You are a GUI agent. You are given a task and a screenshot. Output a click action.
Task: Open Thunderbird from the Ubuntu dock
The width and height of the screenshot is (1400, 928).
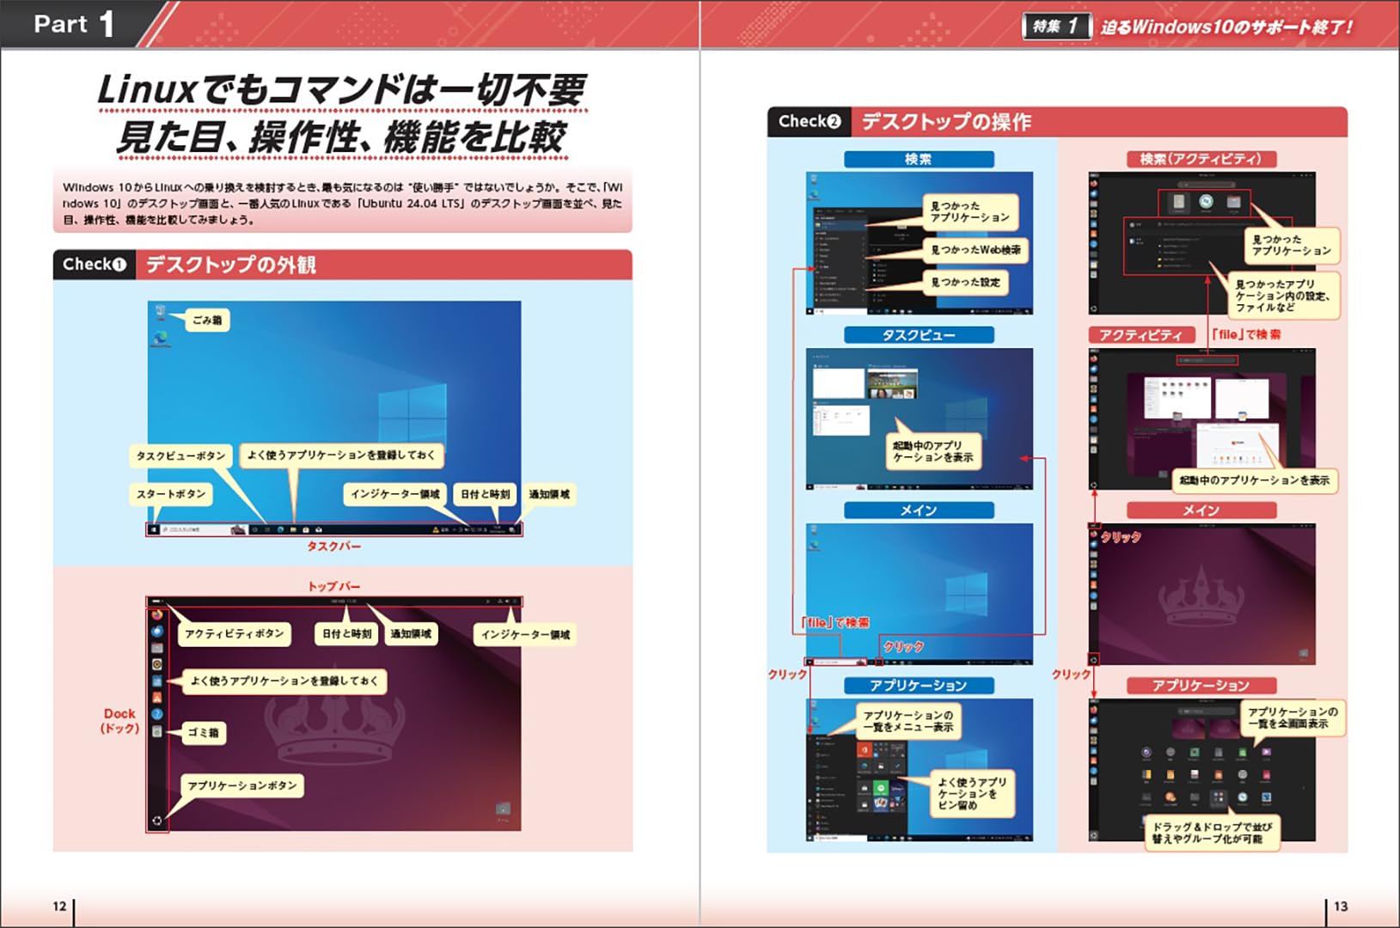tap(158, 632)
